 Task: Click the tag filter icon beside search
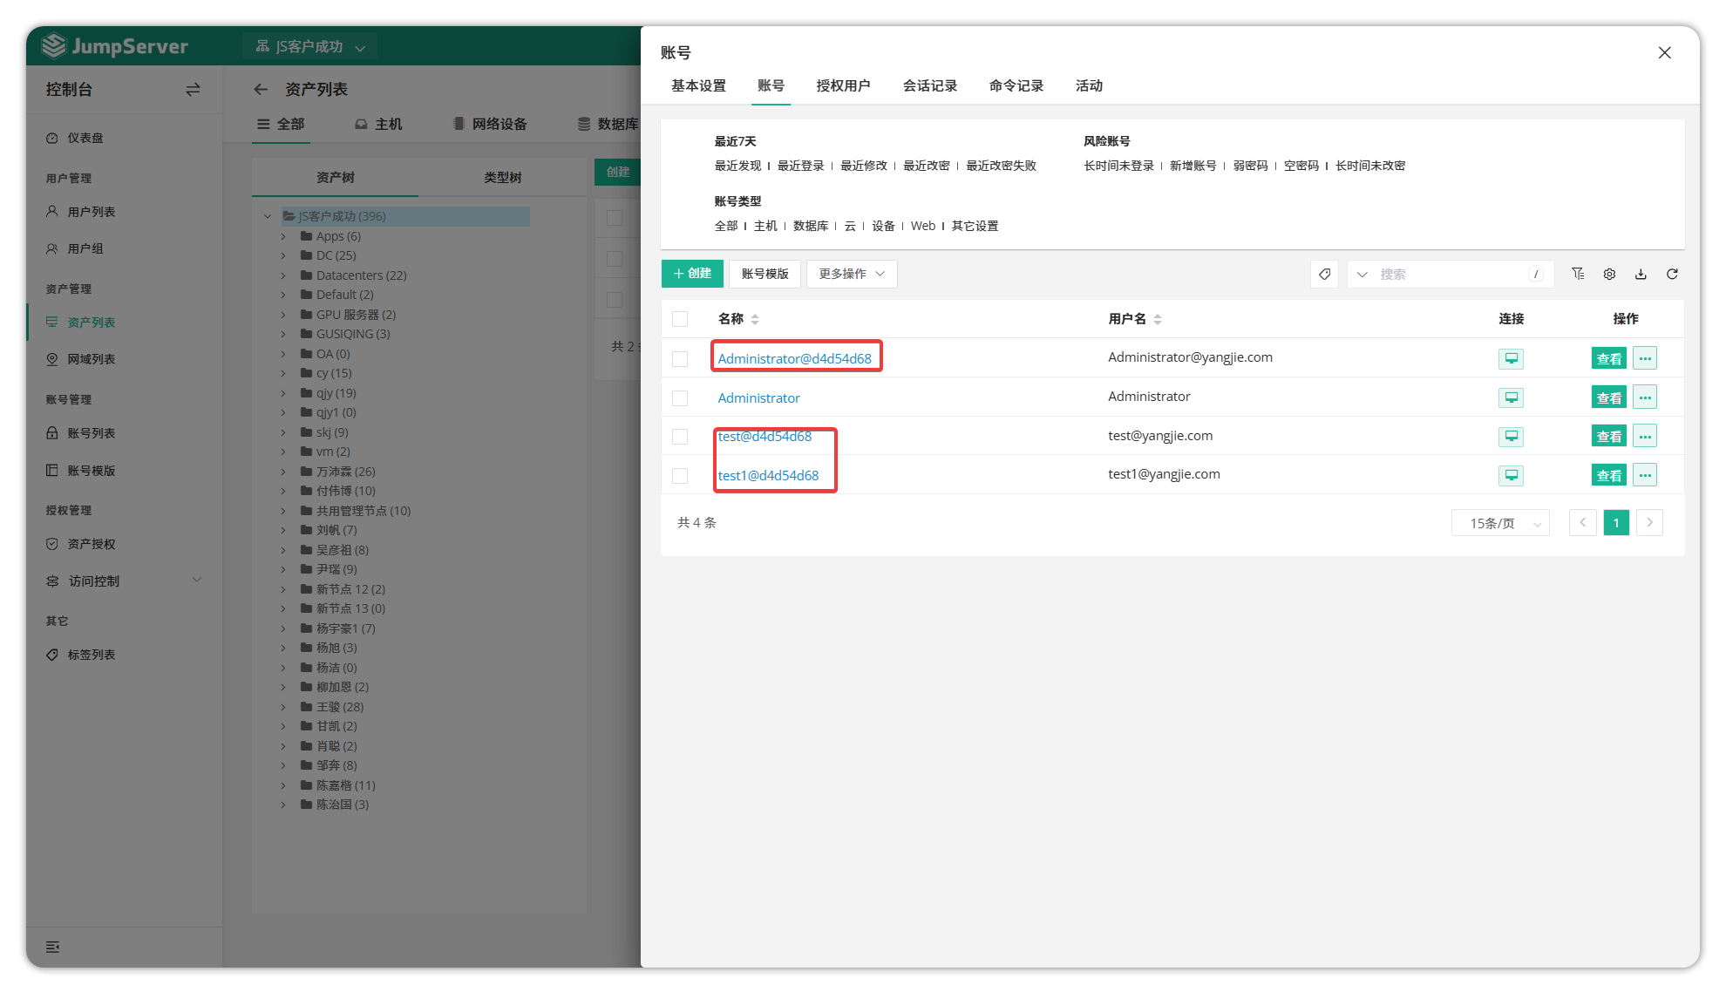[x=1324, y=274]
